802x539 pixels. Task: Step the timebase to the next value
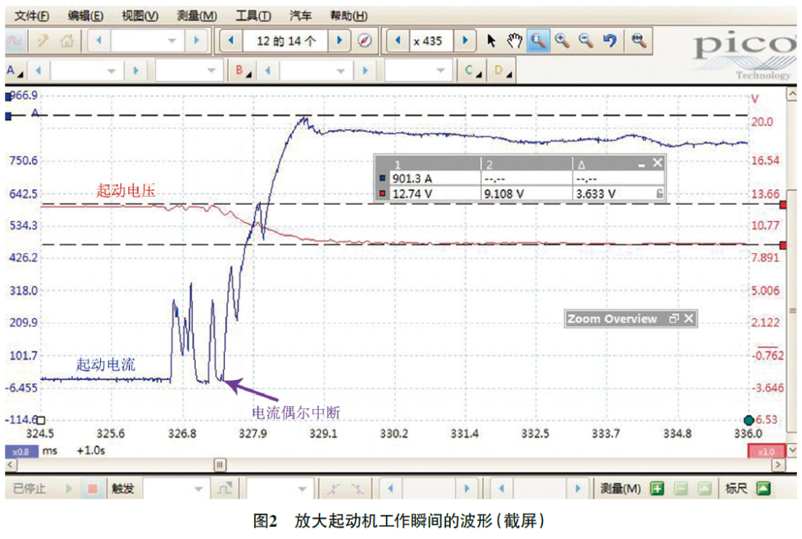click(196, 40)
